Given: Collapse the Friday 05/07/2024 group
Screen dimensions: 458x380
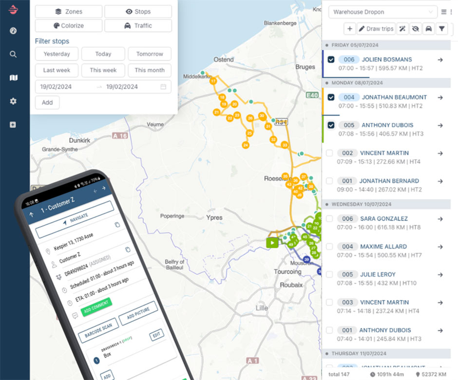Looking at the screenshot, I should click(x=386, y=45).
